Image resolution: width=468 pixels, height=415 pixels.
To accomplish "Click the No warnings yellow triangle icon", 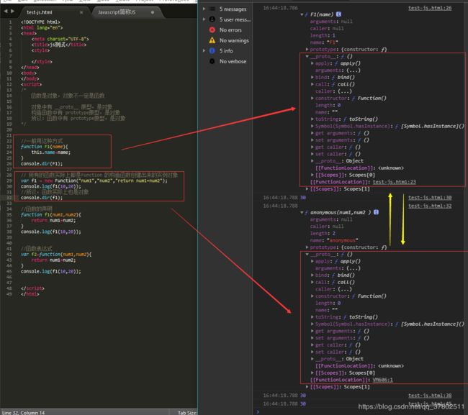I will tap(212, 40).
